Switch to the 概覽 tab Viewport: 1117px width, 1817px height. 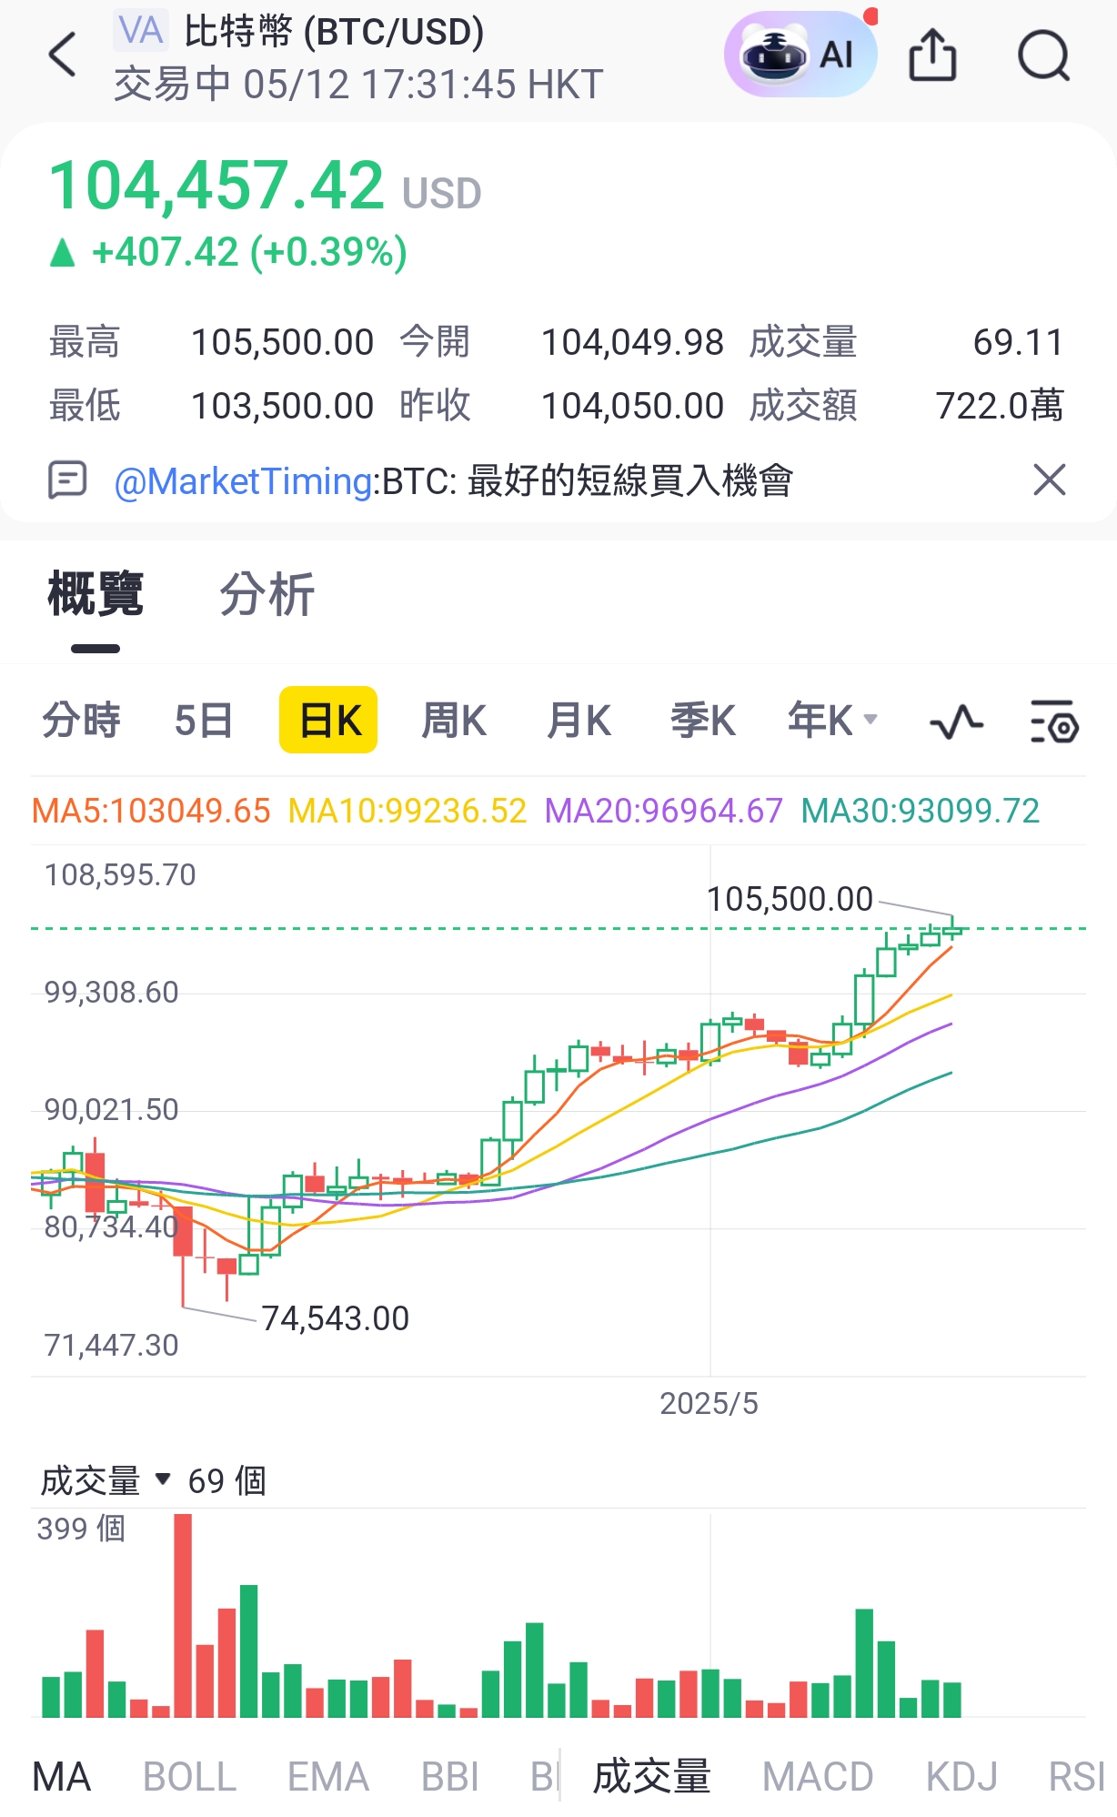(96, 594)
